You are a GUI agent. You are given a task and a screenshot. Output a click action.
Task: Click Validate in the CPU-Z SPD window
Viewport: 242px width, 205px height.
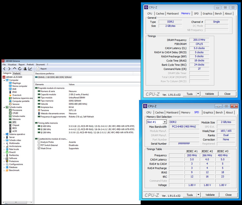(210, 195)
